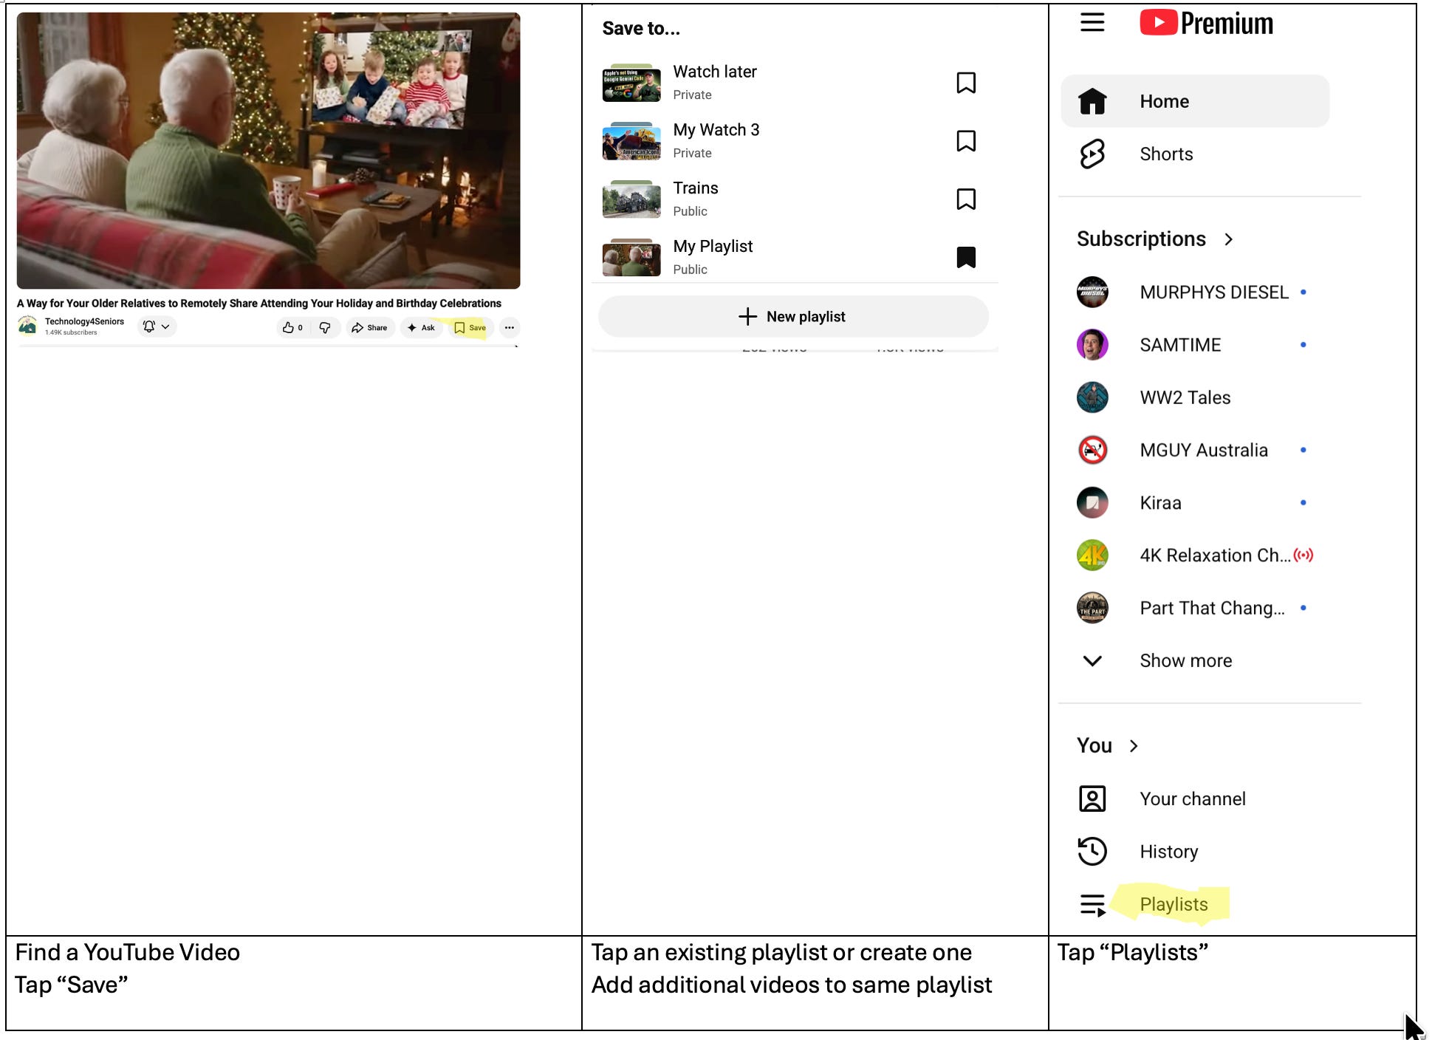
Task: Expand the You section arrow
Action: [x=1134, y=746]
